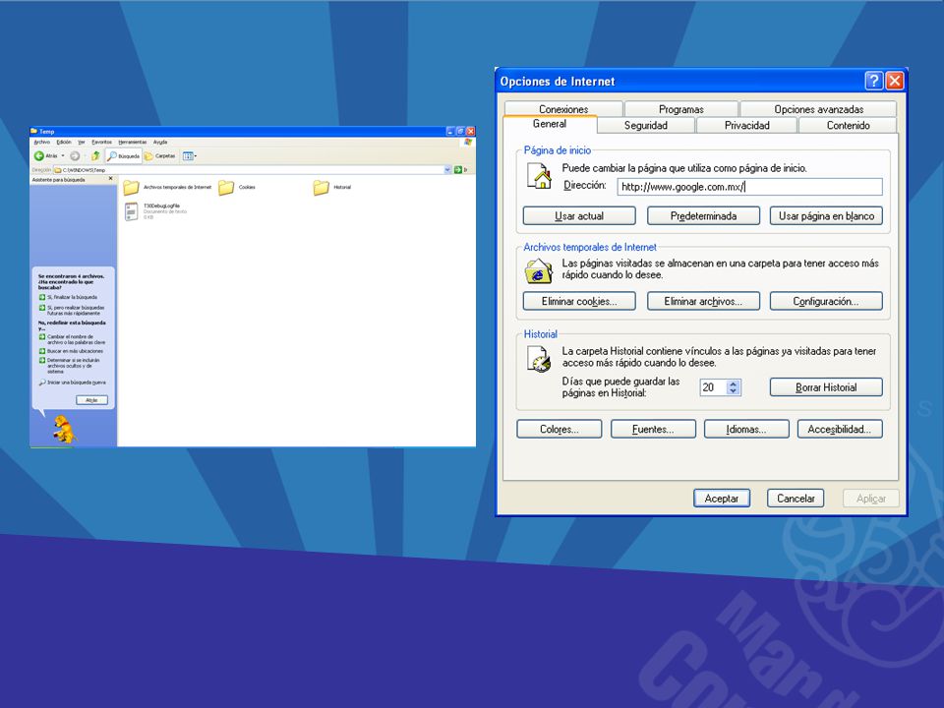Open the Carpetas folders pane button
Viewport: 944px width, 708px height.
click(x=159, y=156)
